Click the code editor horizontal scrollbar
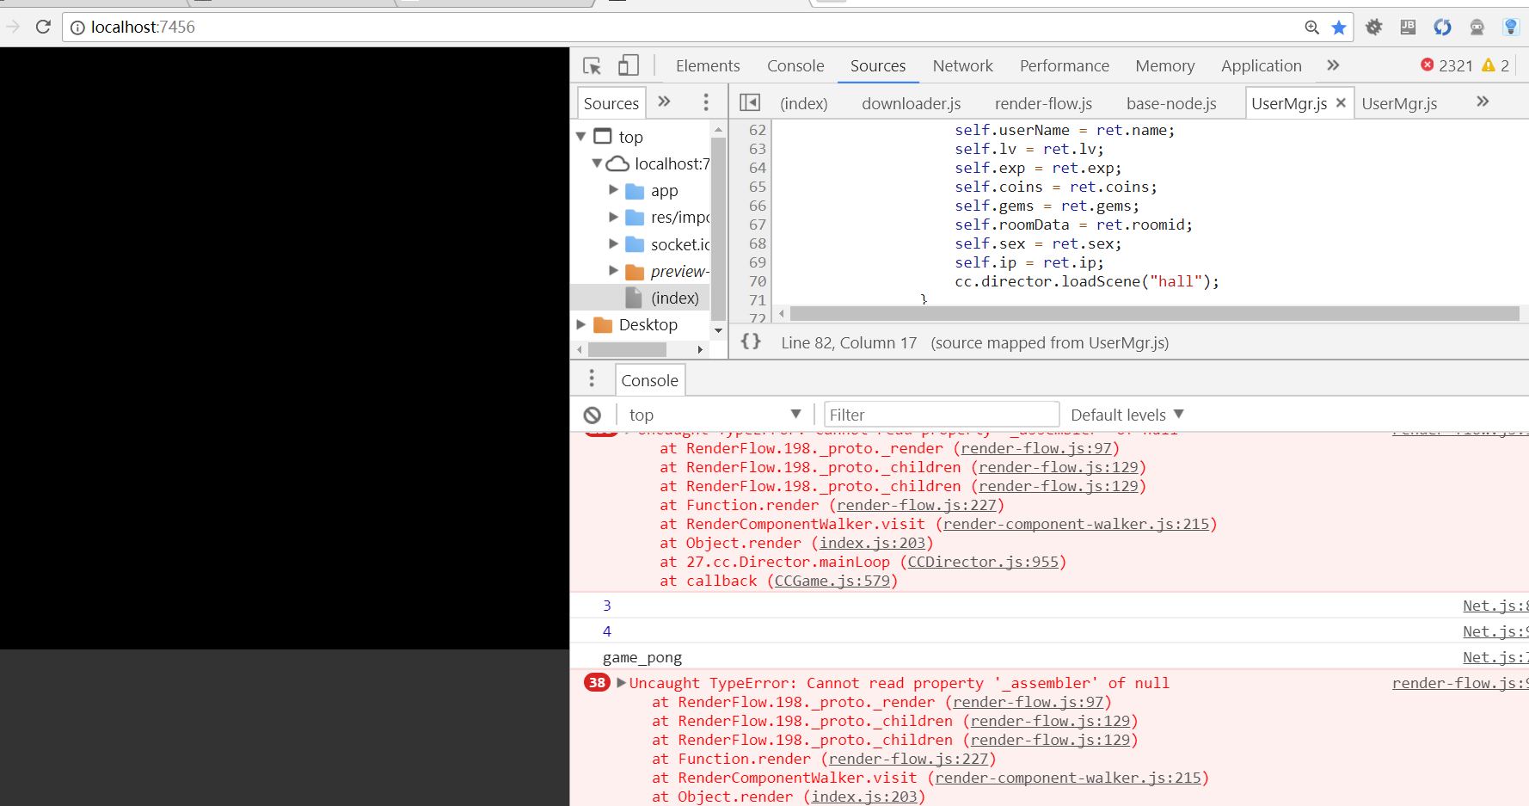Viewport: 1529px width, 806px height. (1154, 314)
